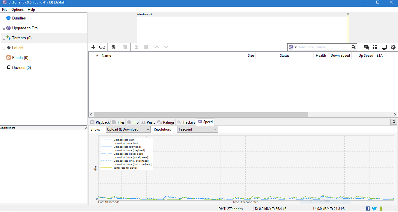Open the Show dropdown Upload & Download
The width and height of the screenshot is (398, 212).
click(x=128, y=129)
